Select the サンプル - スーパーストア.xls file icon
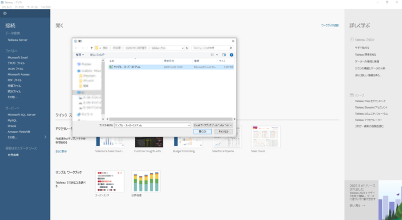402x220 pixels. pos(111,67)
